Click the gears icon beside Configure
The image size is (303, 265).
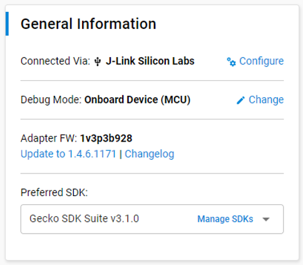231,62
